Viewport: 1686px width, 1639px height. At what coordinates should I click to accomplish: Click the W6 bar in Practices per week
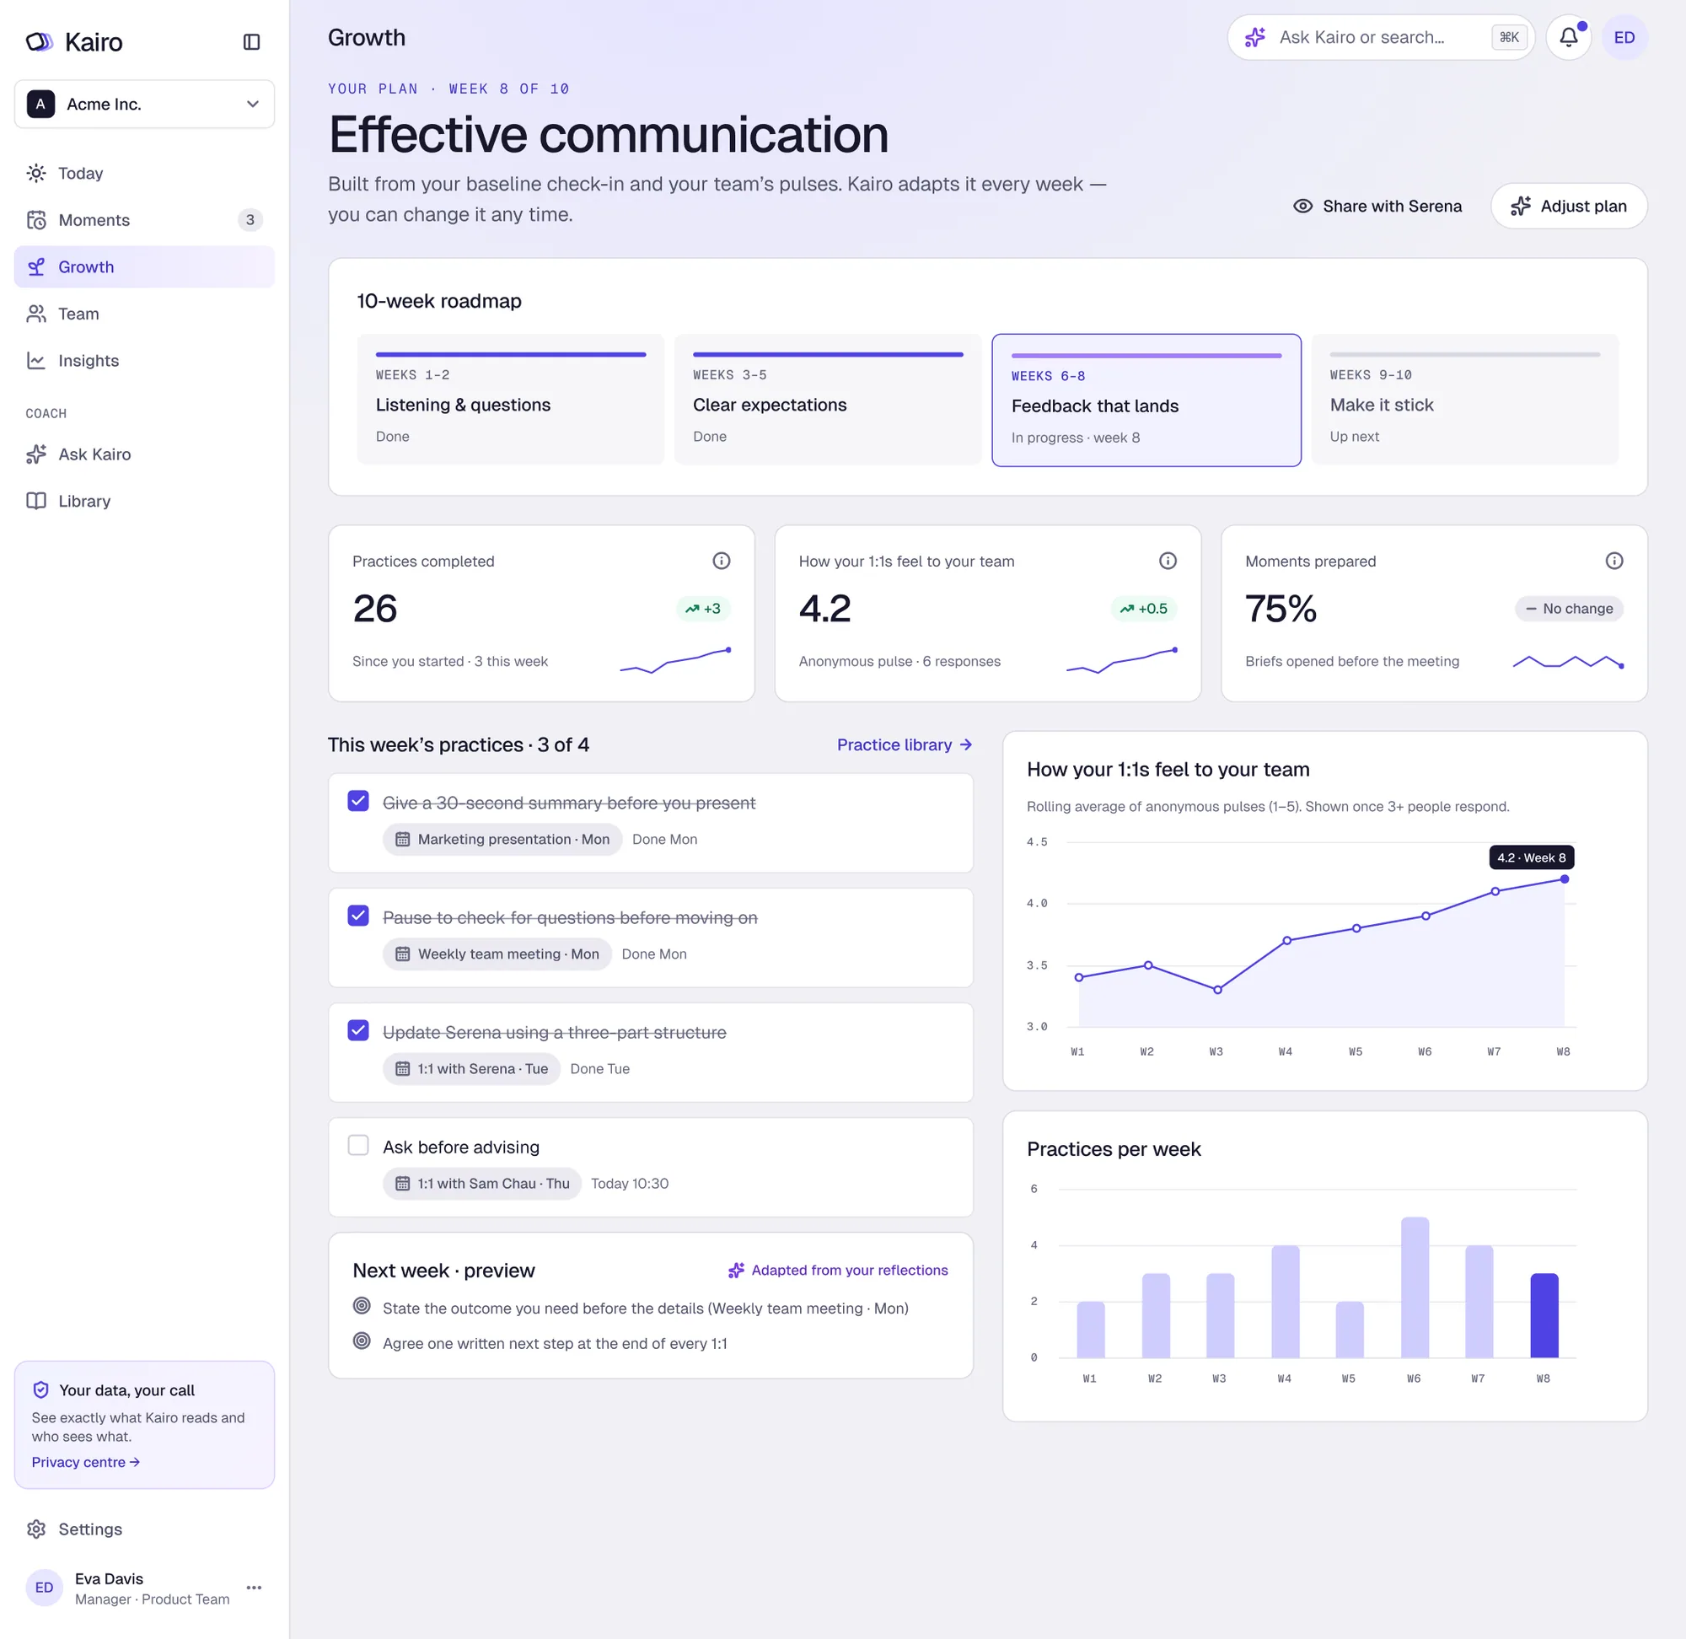click(1414, 1287)
